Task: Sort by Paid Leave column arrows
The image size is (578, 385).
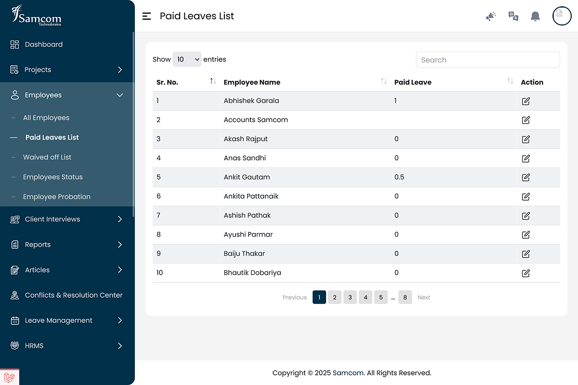Action: pyautogui.click(x=510, y=81)
